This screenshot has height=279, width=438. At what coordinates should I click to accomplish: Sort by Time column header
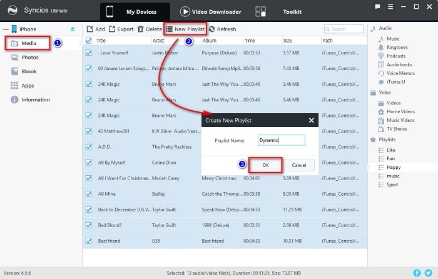click(250, 41)
